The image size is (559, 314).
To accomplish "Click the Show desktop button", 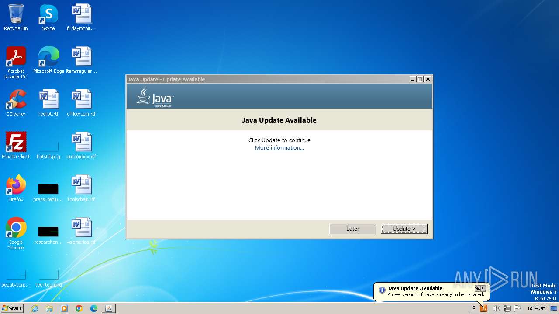I will coord(554,308).
